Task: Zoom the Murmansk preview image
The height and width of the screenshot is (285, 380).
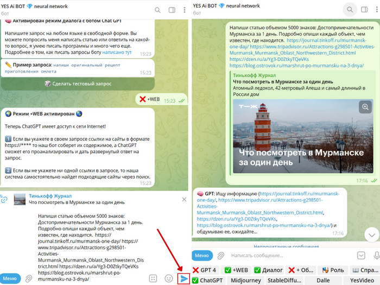Action: pyautogui.click(x=365, y=107)
